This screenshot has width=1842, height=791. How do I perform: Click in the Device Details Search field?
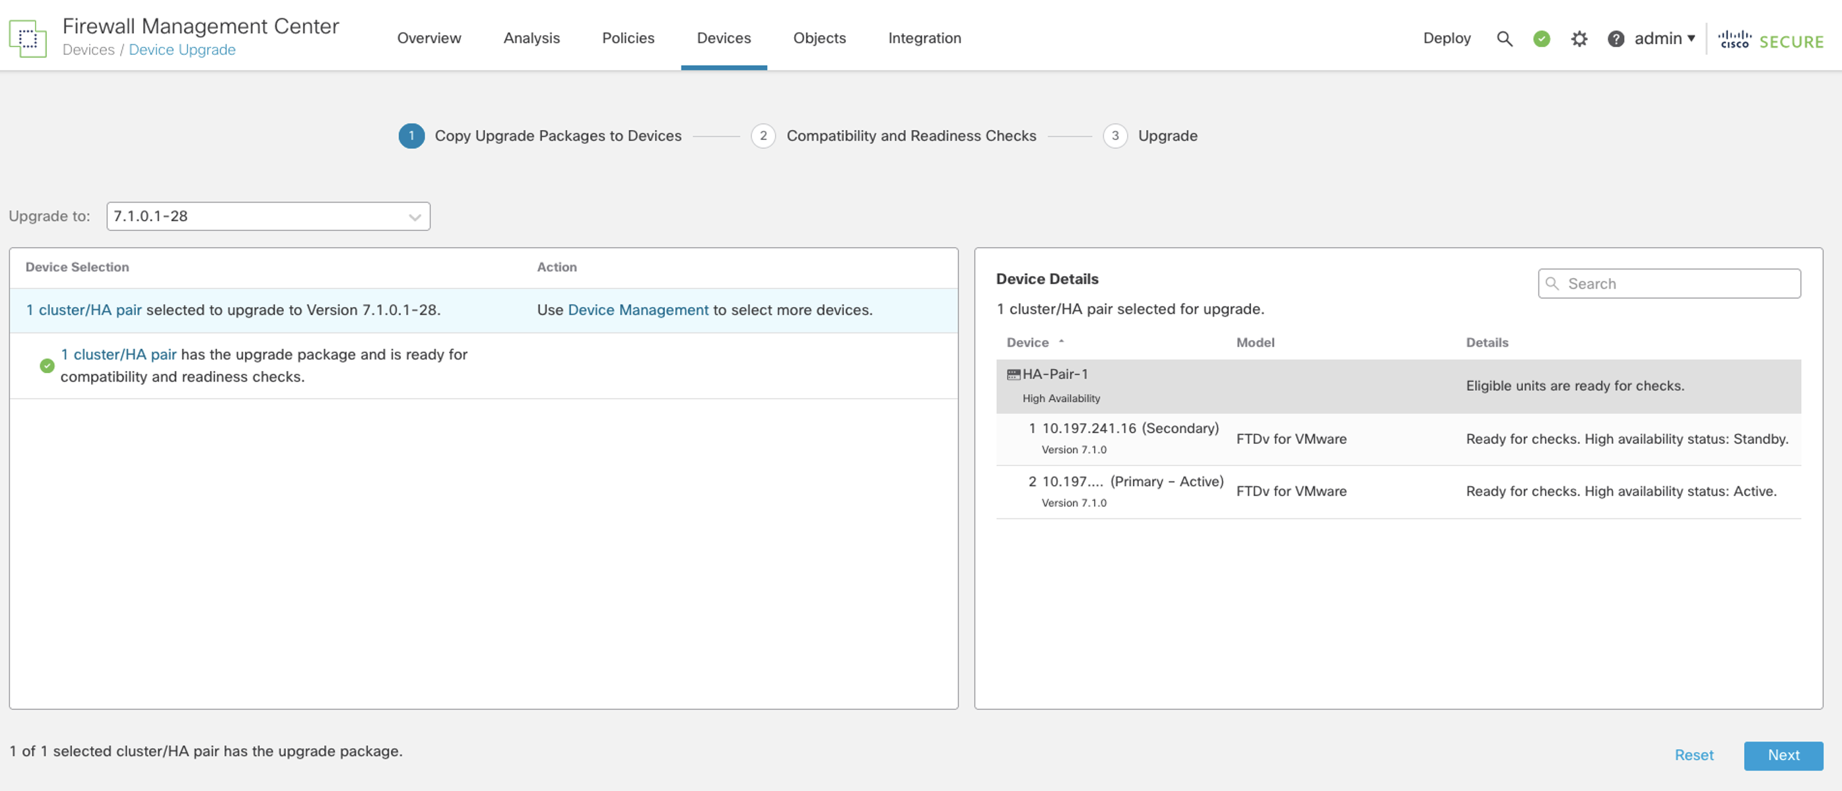[x=1669, y=283]
